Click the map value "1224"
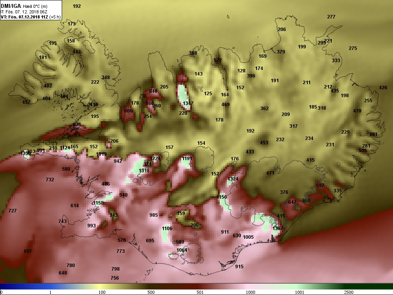 click(x=155, y=158)
